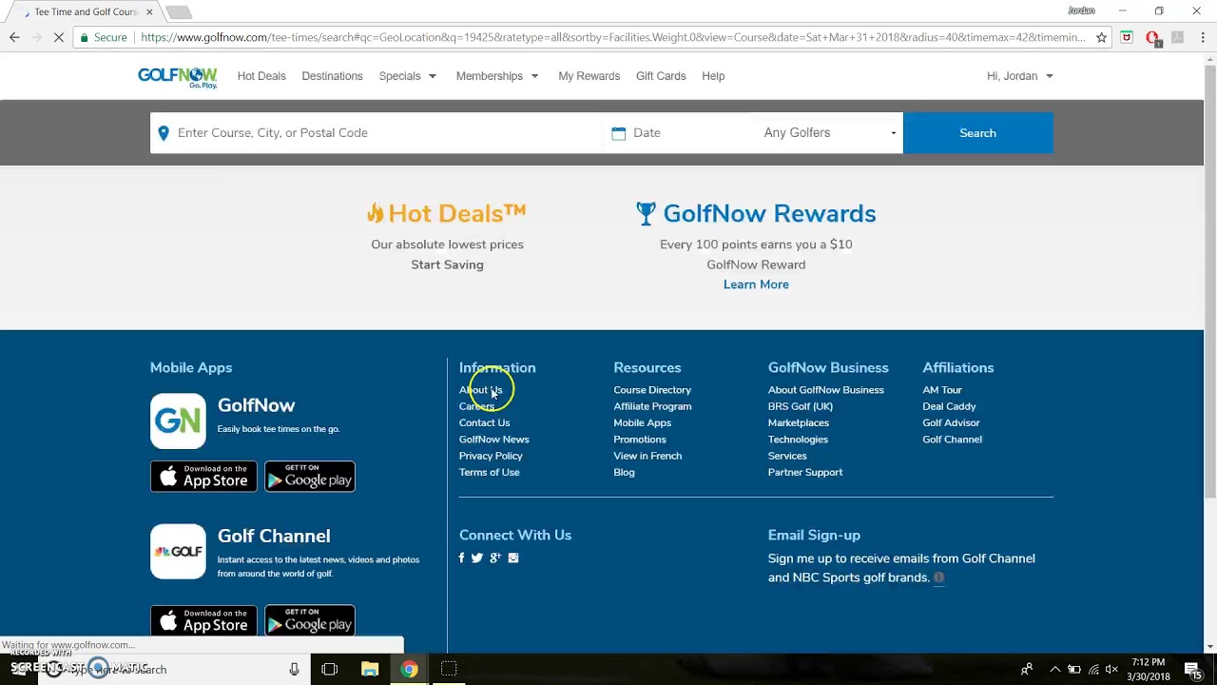This screenshot has height=685, width=1217.
Task: Open AM Tour affiliation link
Action: (x=942, y=390)
